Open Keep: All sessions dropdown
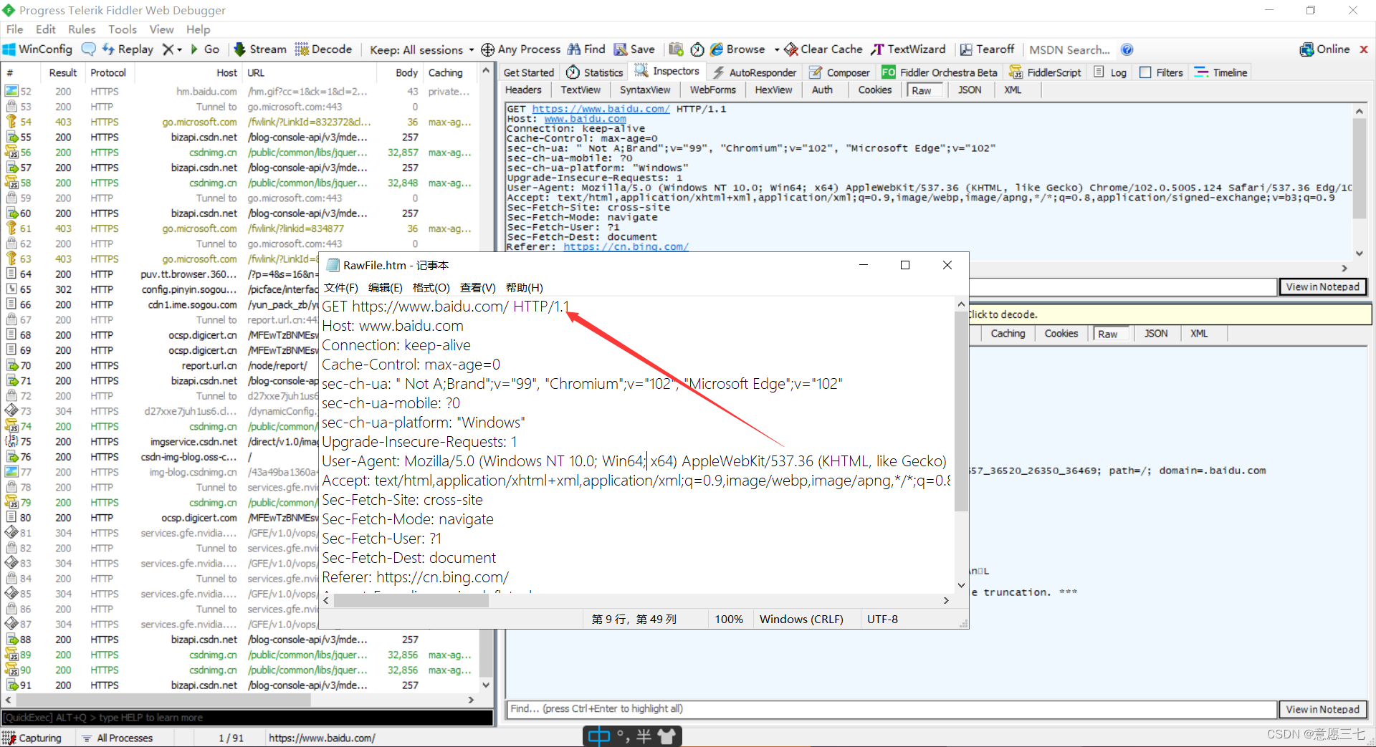 pyautogui.click(x=421, y=49)
